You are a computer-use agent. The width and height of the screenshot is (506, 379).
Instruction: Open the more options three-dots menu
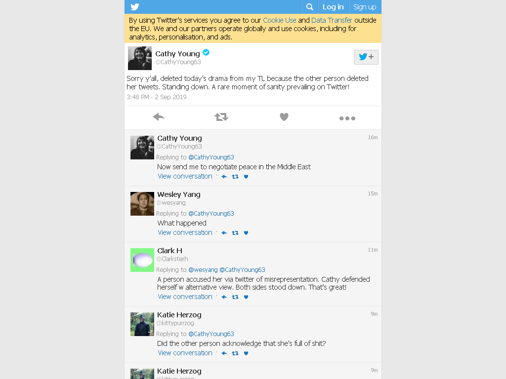pos(347,118)
